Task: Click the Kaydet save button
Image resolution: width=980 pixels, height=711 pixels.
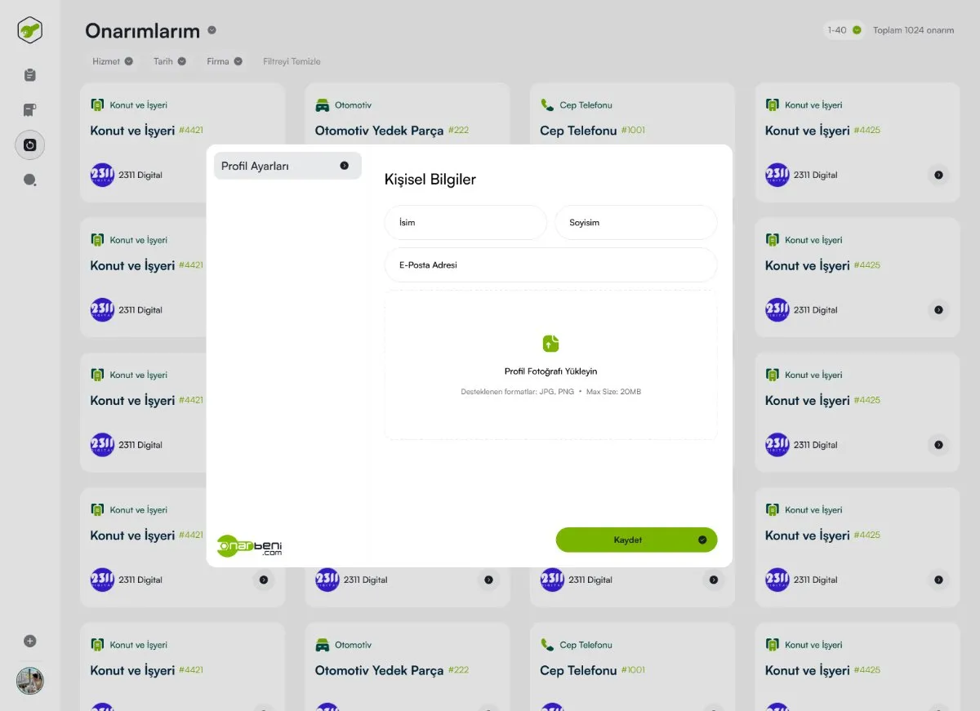Action: [636, 540]
